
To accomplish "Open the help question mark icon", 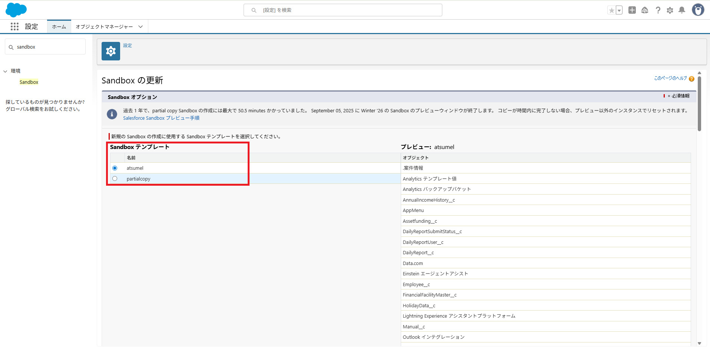I will (x=658, y=10).
